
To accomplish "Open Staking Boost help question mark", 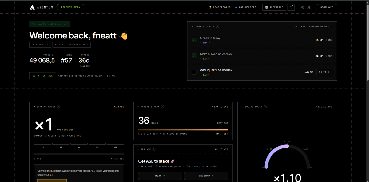I will 58,107.
